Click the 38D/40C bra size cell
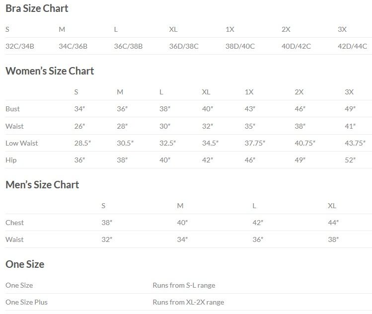This screenshot has width=372, height=314. click(x=240, y=47)
